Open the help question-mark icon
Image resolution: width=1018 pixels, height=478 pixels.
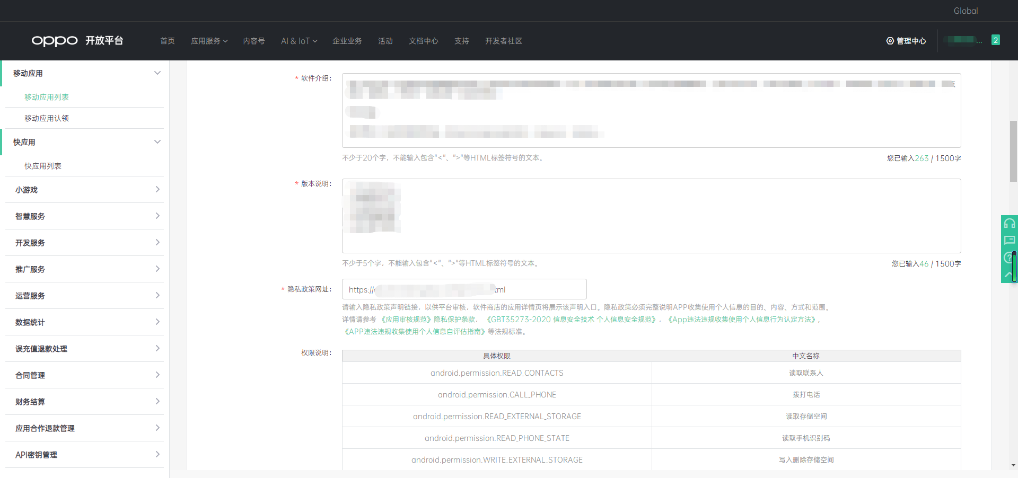(1008, 258)
